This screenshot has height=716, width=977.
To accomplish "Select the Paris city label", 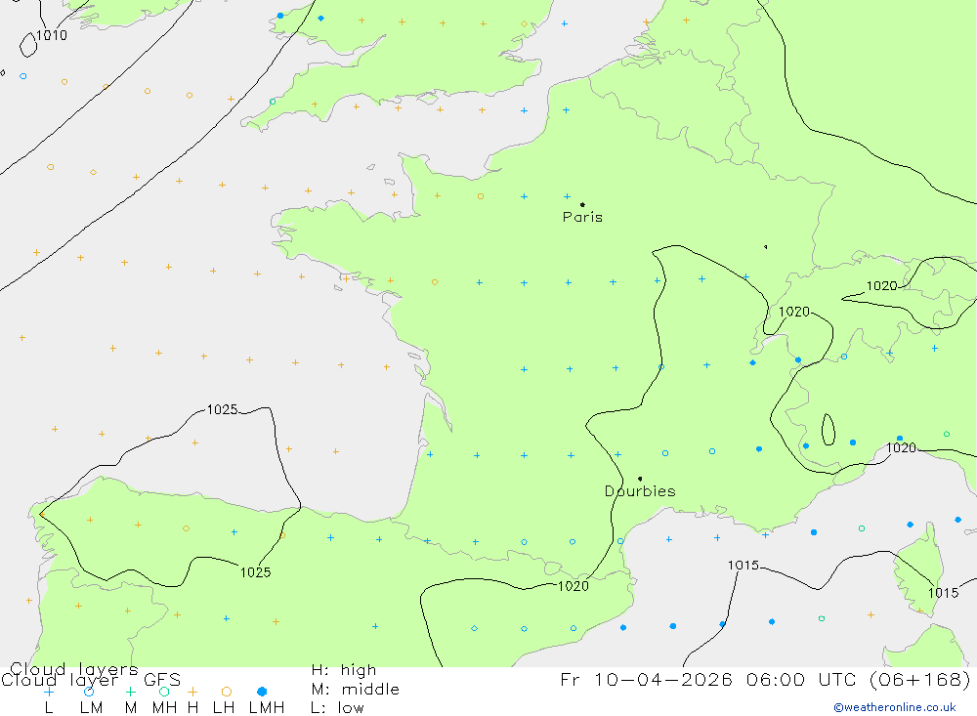I will tap(582, 217).
